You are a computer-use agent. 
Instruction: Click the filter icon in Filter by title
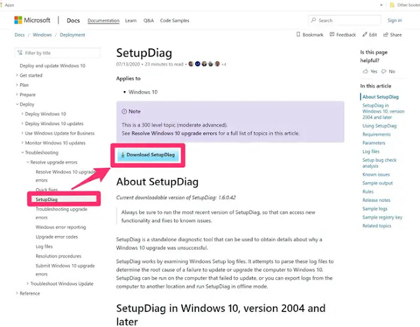[20, 52]
